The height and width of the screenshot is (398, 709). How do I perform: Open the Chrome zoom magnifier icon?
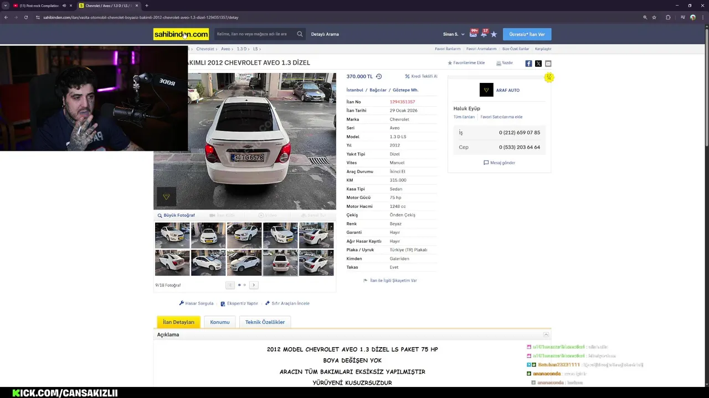click(x=645, y=17)
